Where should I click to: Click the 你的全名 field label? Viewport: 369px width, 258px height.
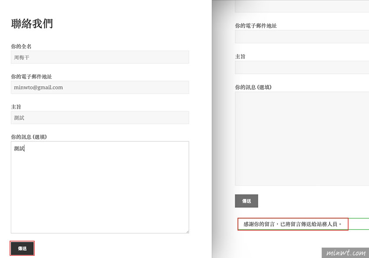[x=21, y=46]
